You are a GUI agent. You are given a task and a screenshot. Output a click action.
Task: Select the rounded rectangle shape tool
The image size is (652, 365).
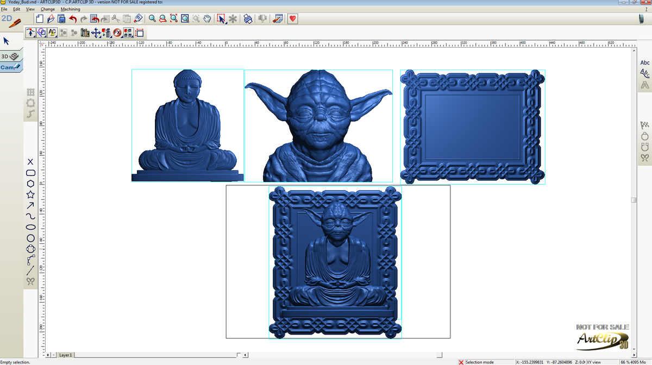[30, 173]
